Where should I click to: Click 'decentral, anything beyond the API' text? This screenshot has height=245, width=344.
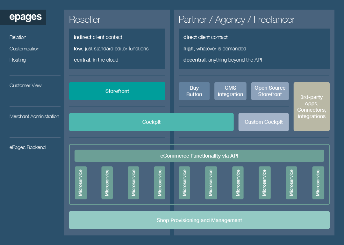[223, 60]
